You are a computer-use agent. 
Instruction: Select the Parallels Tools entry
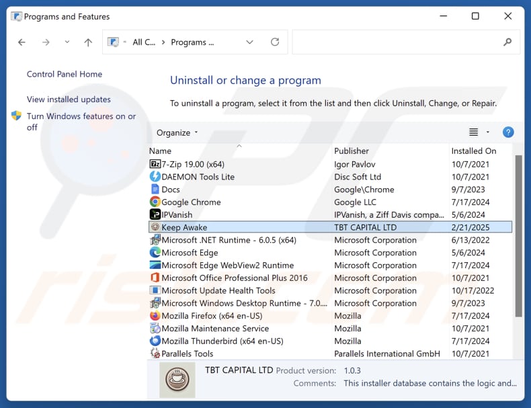coord(330,354)
